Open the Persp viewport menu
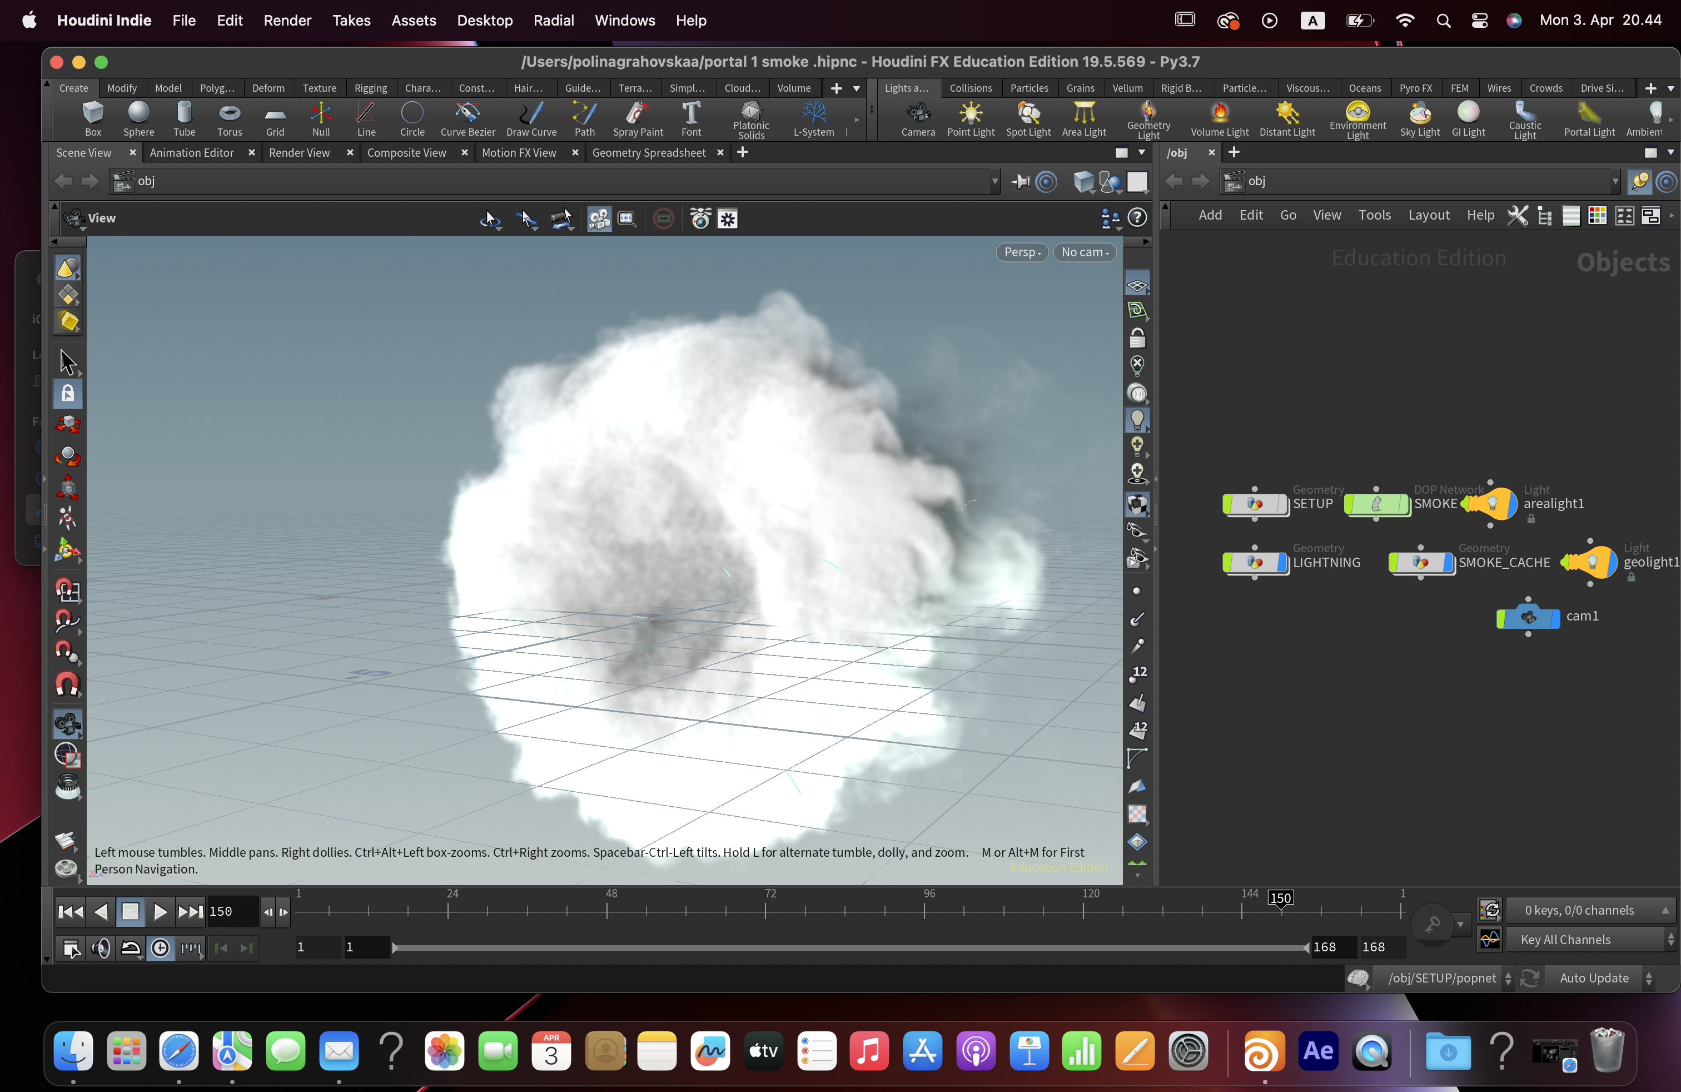Screen dimensions: 1681x1092 coord(1022,252)
